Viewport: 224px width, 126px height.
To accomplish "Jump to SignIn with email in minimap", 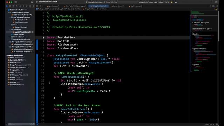I will point(199,49).
